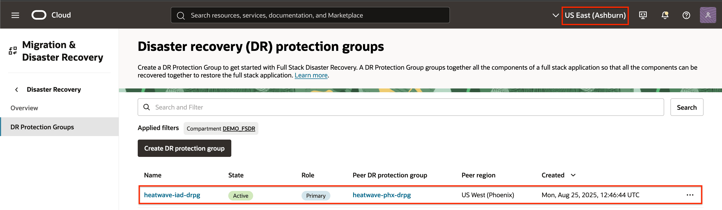Open actions menu for heatwave-iad-drpg row
This screenshot has width=722, height=210.
690,195
